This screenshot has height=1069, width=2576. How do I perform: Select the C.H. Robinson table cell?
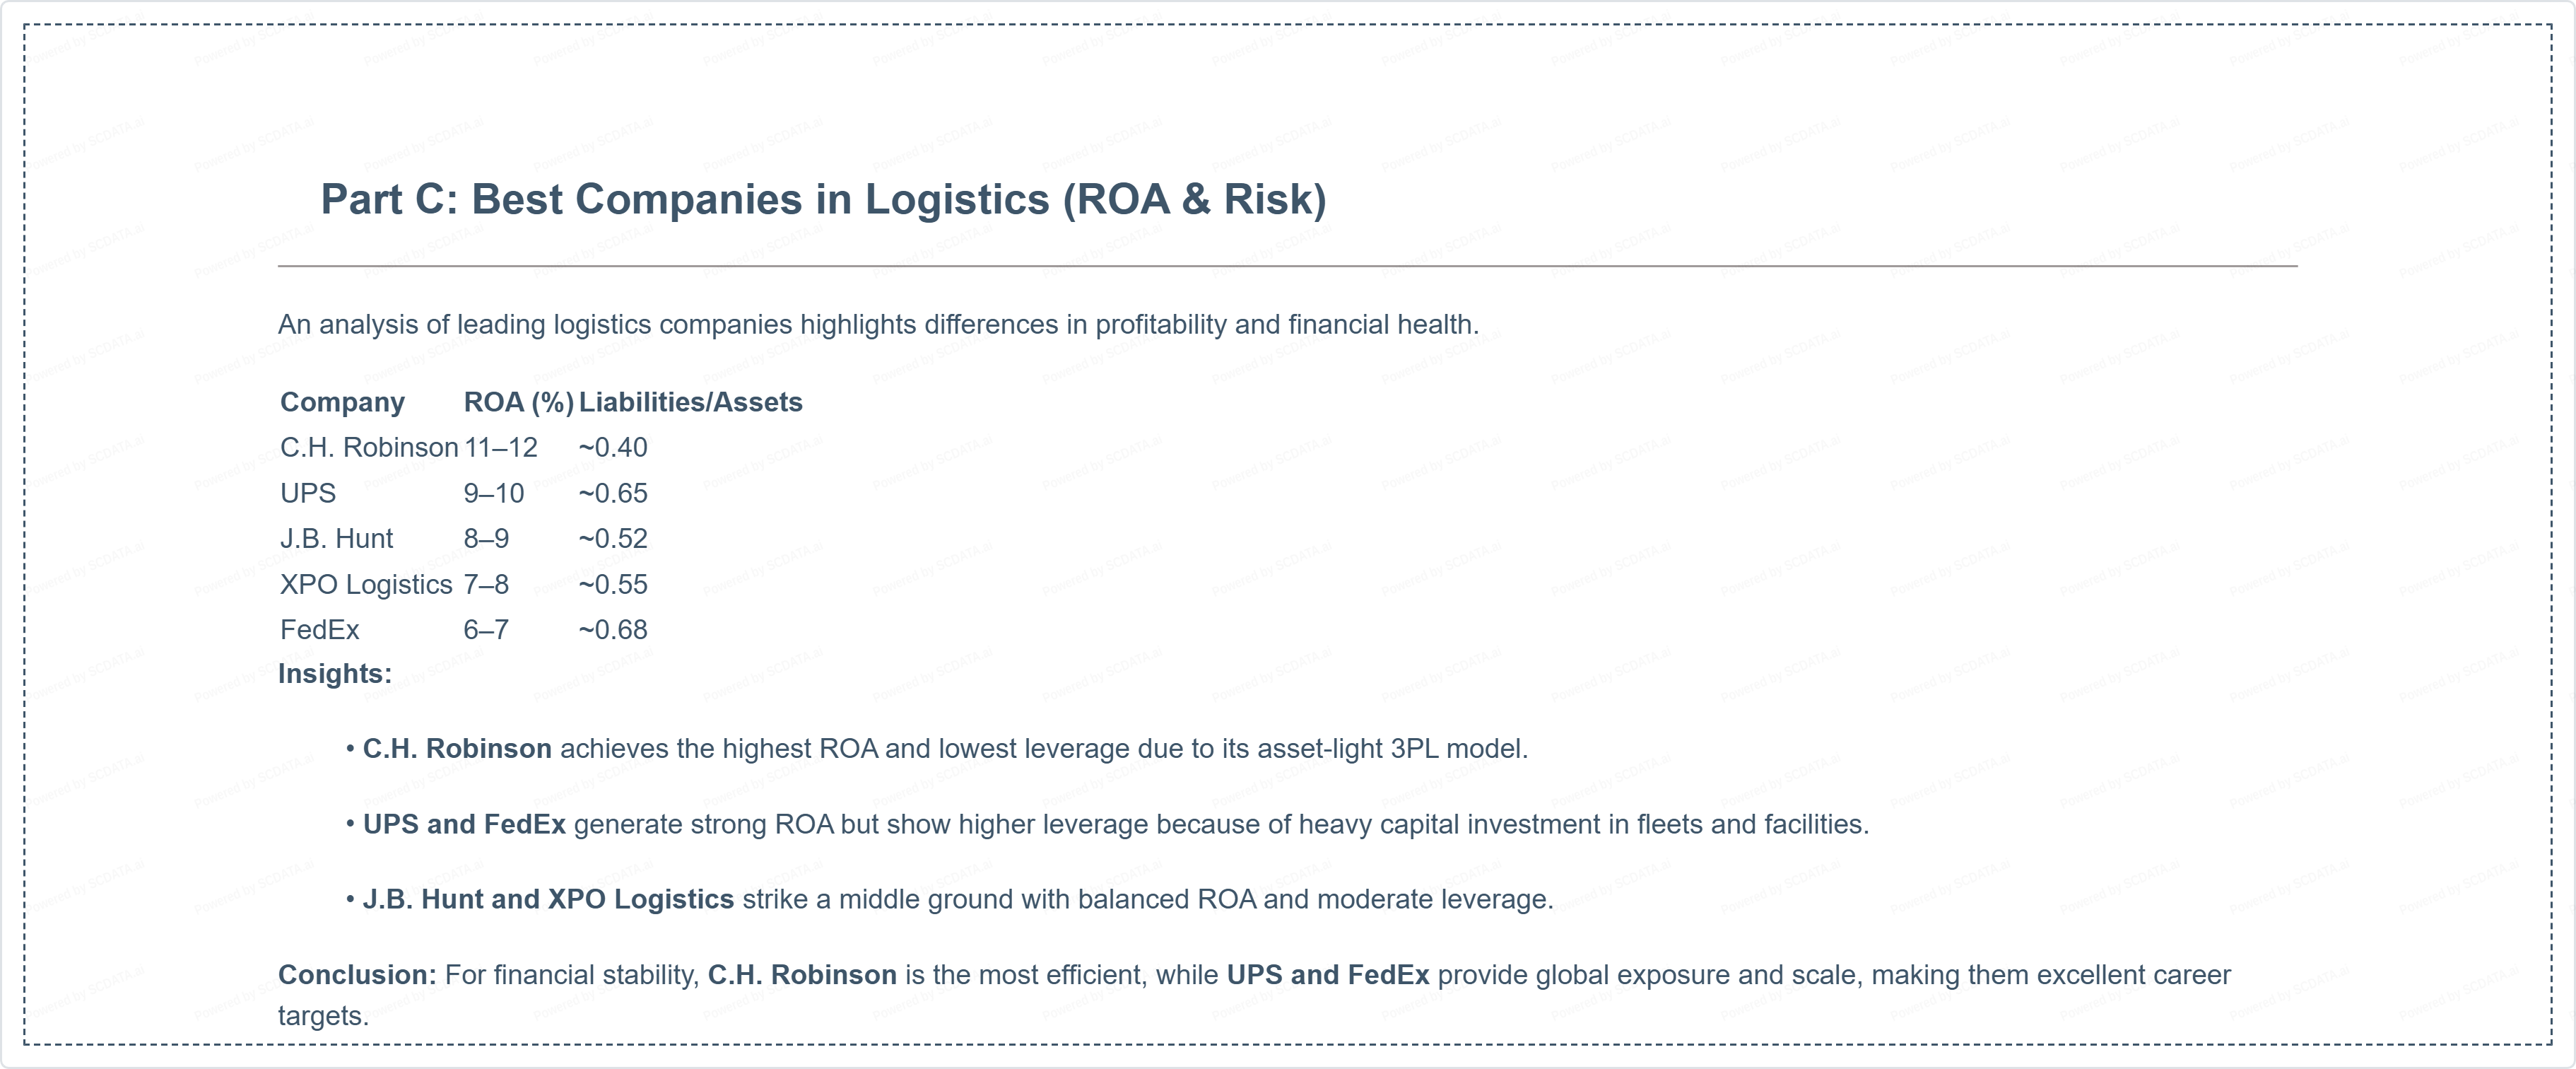click(x=368, y=447)
